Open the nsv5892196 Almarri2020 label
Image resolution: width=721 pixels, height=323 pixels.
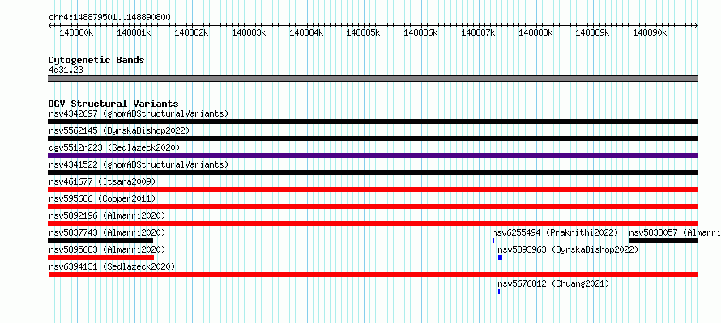(107, 215)
